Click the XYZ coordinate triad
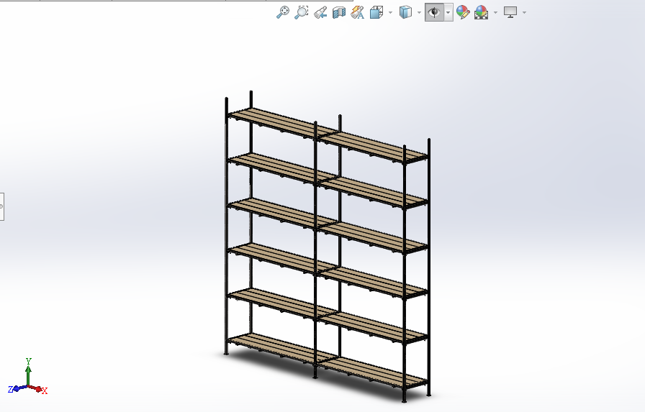The height and width of the screenshot is (412, 645). 27,376
